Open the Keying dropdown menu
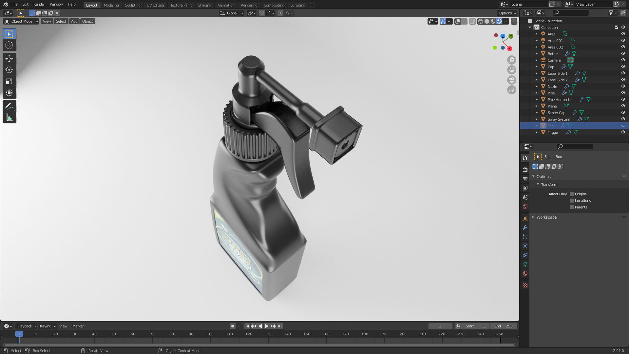 point(48,326)
